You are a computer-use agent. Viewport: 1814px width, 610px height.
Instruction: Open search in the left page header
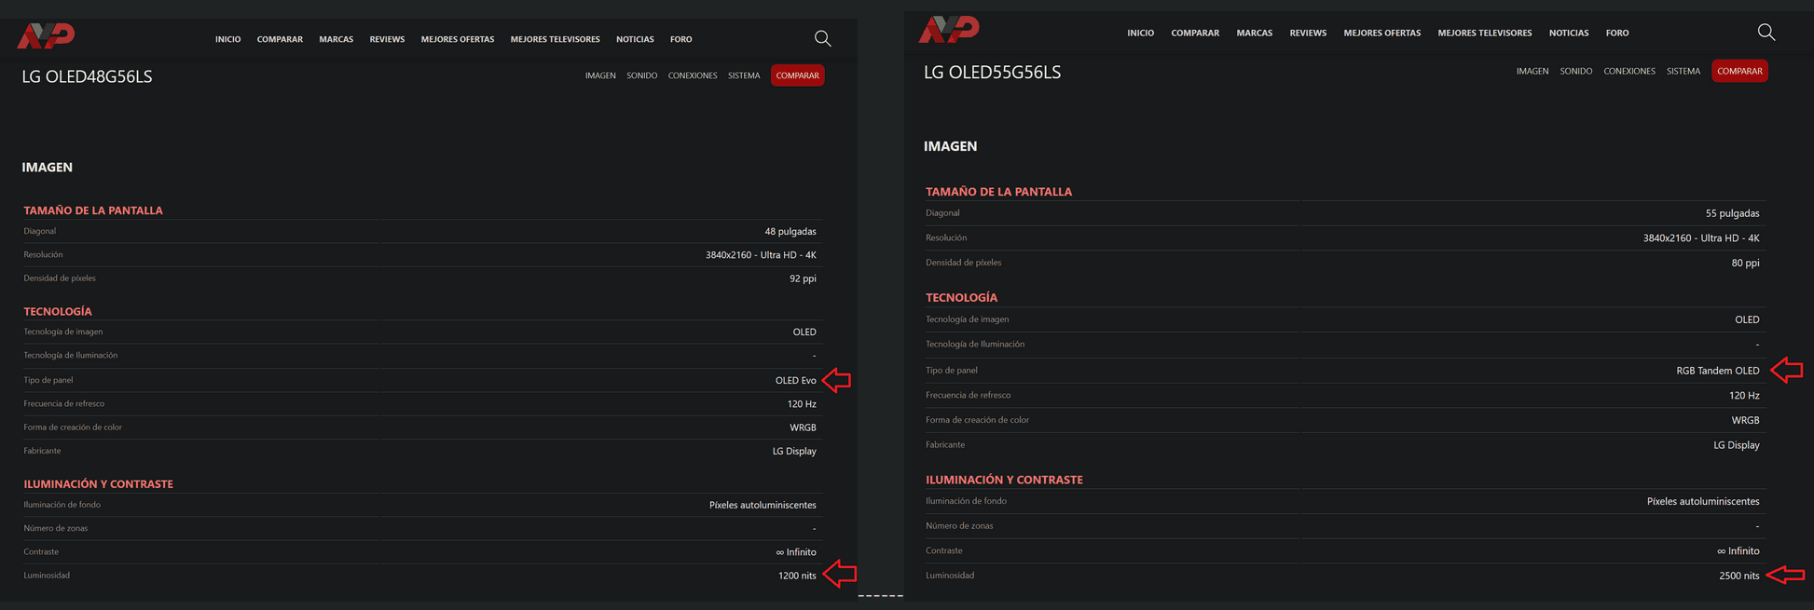pyautogui.click(x=822, y=38)
